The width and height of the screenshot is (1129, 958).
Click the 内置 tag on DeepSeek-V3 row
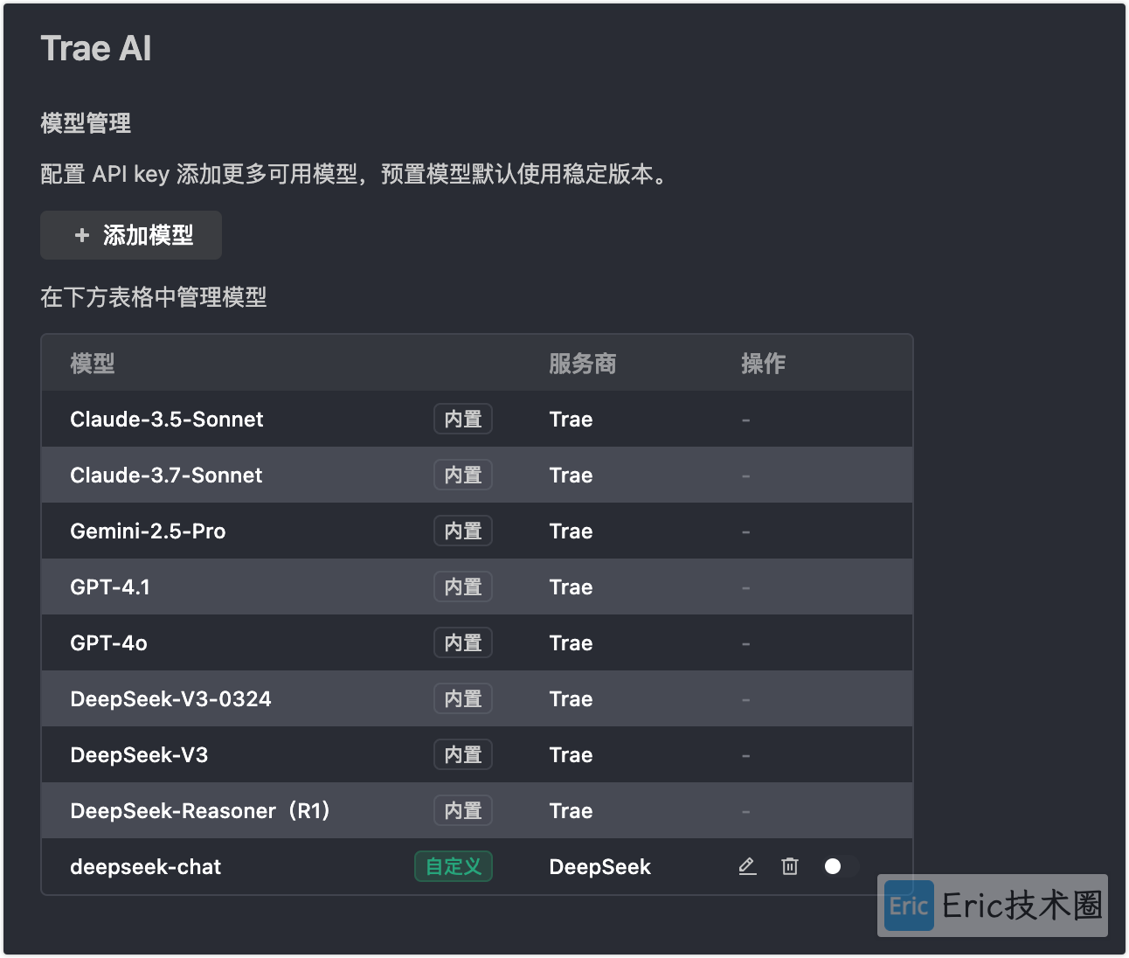pos(463,754)
